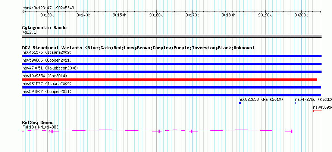332x152 pixels.
Task: Click the red loss feature under nsv436954
Action: click(317, 111)
